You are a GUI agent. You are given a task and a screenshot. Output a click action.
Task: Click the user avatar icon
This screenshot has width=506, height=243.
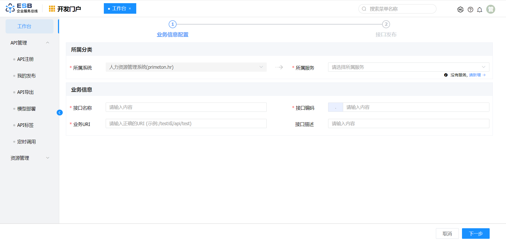coord(490,9)
